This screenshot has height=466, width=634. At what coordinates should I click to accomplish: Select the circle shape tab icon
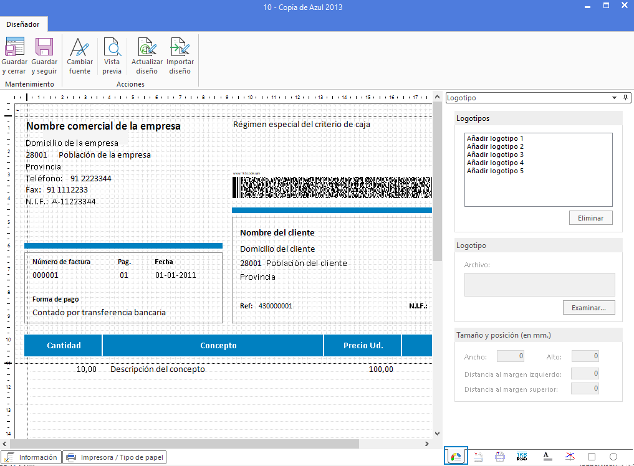[613, 457]
